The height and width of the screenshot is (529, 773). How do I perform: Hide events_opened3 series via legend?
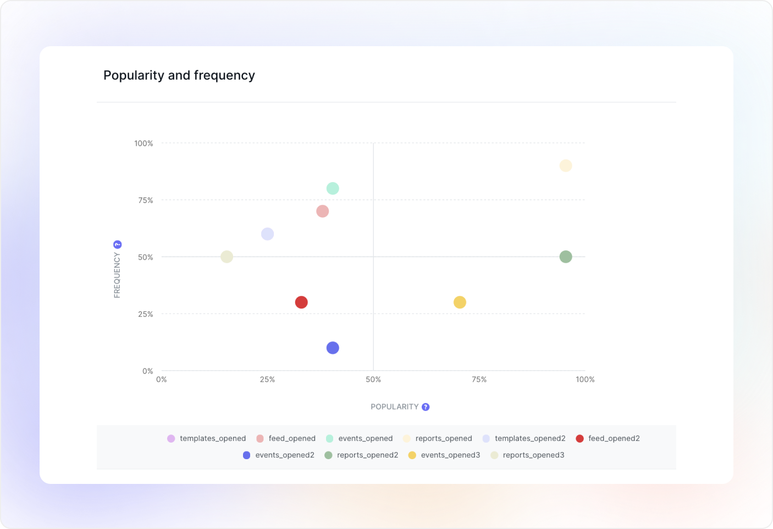[x=444, y=455]
